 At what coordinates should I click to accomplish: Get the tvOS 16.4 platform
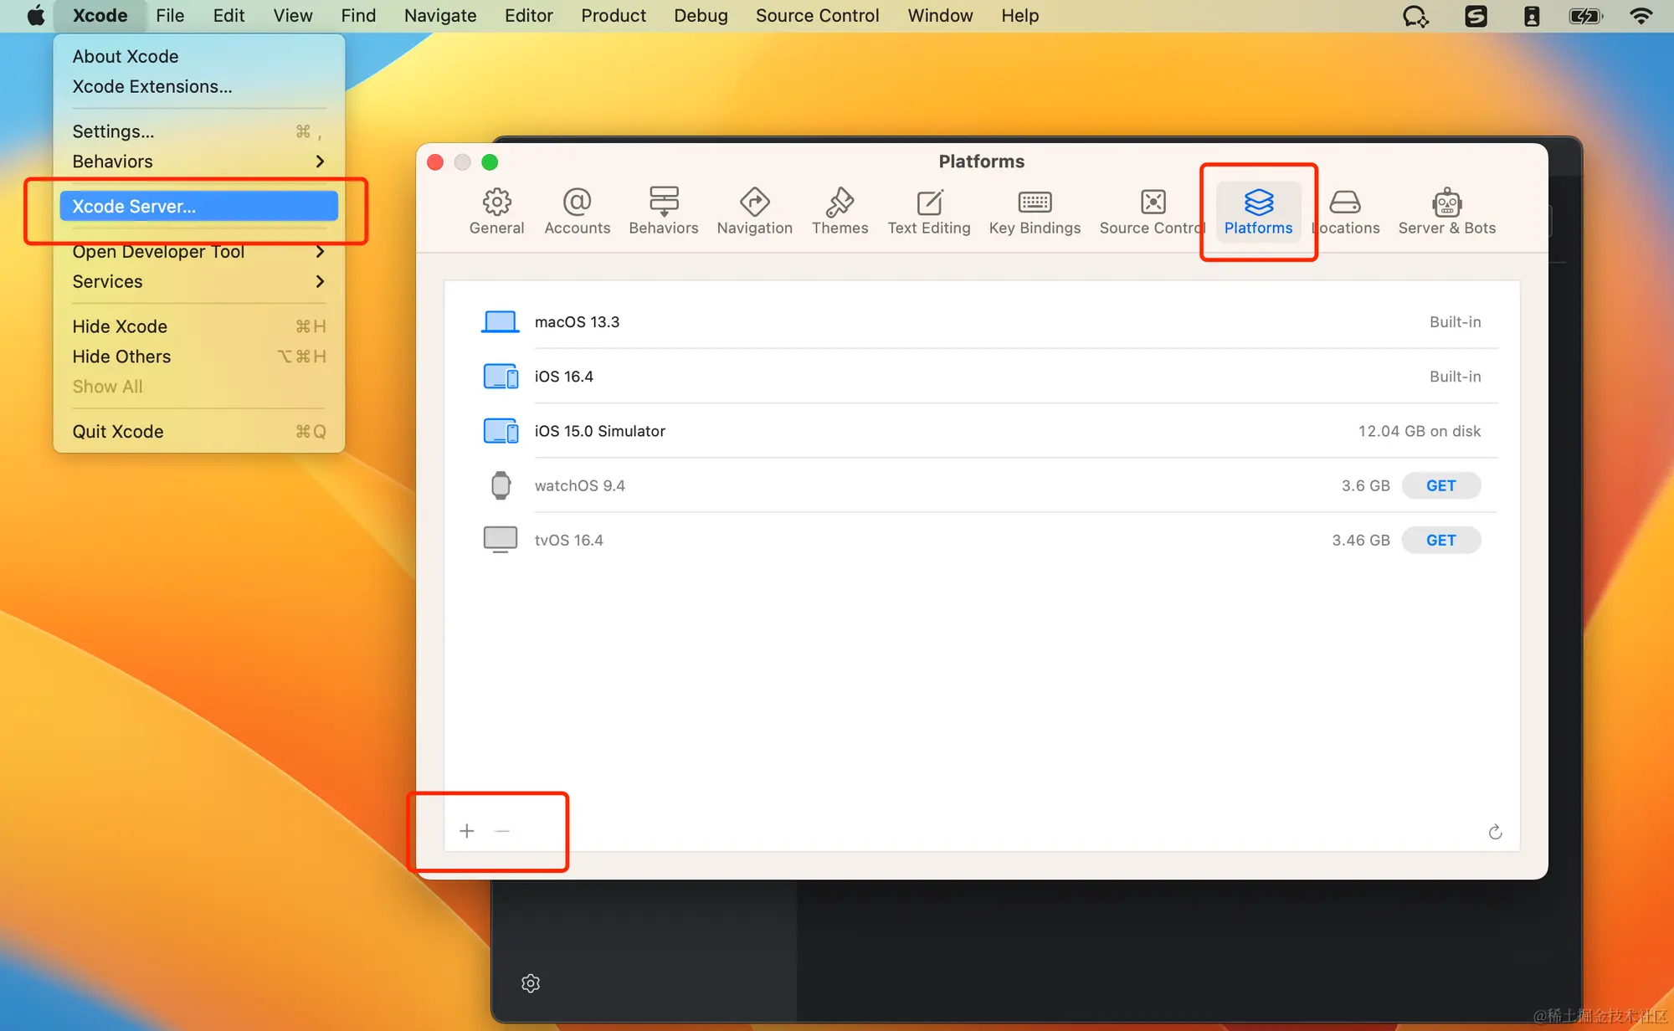(x=1440, y=541)
